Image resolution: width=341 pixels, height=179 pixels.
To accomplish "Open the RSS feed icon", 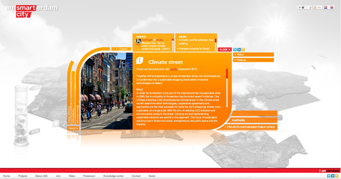I will (x=315, y=8).
